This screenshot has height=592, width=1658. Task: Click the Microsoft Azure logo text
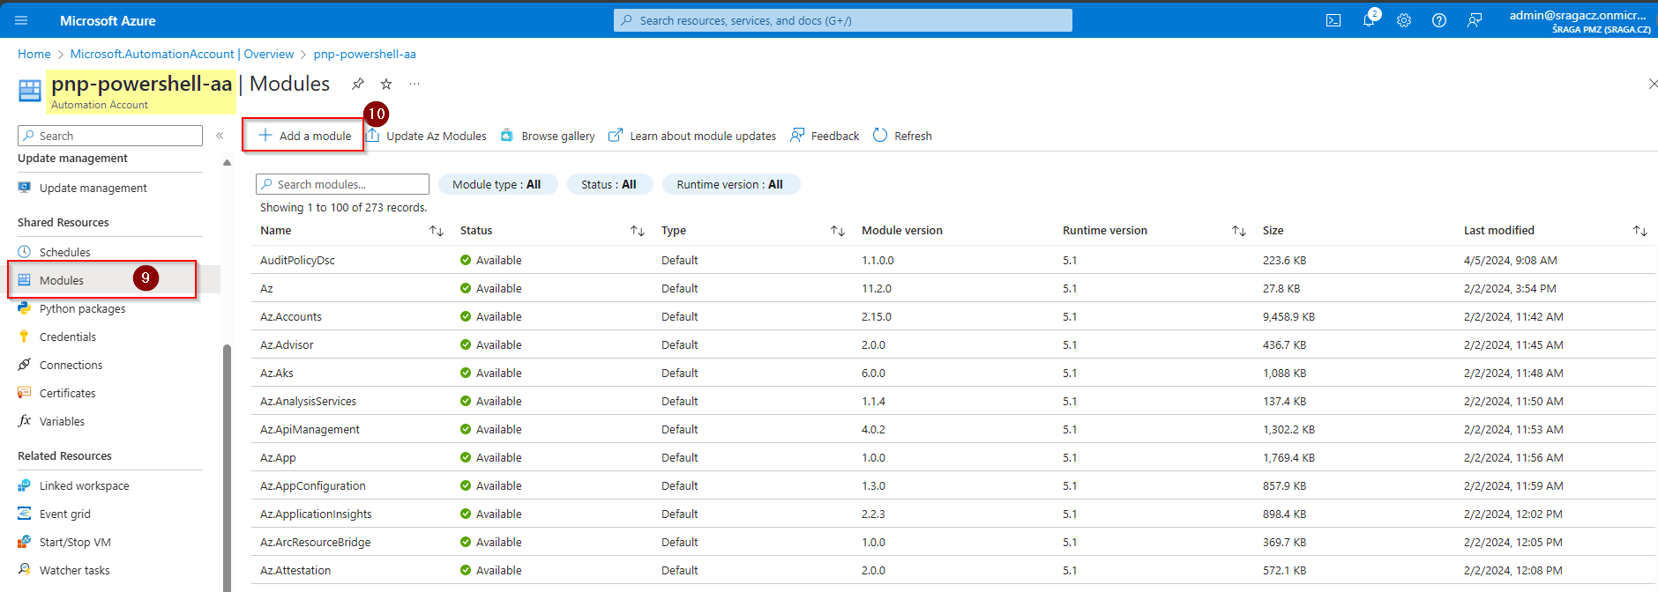point(108,20)
